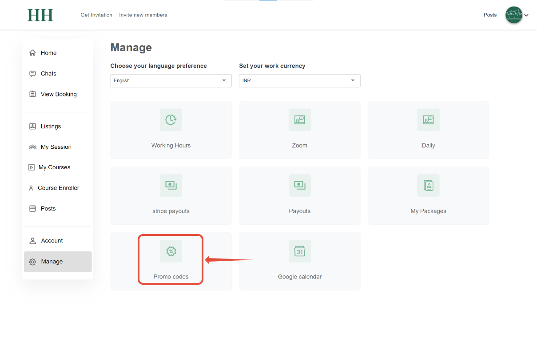Open the work currency INR dropdown
The width and height of the screenshot is (537, 358).
click(x=300, y=81)
